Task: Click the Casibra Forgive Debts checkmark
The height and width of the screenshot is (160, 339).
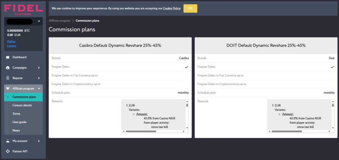Action: click(x=187, y=67)
